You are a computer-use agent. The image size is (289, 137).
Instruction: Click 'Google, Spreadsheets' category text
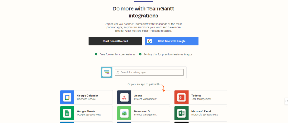[89, 115]
